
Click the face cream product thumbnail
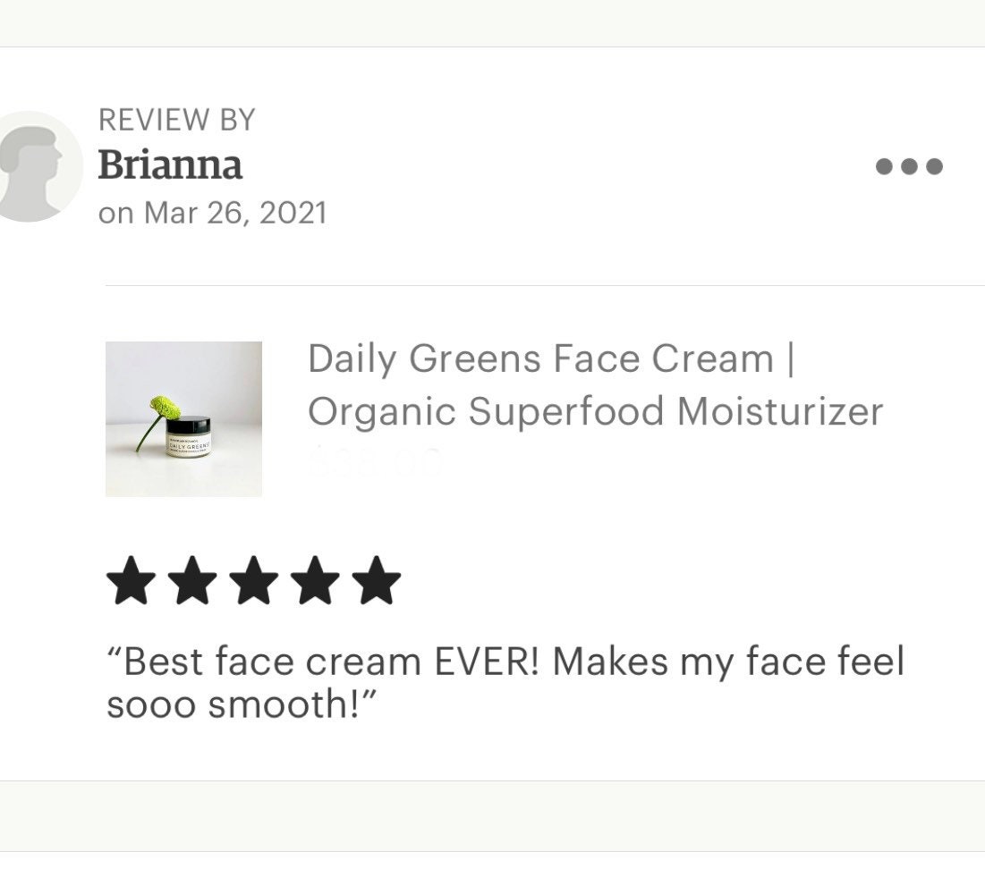pos(183,418)
